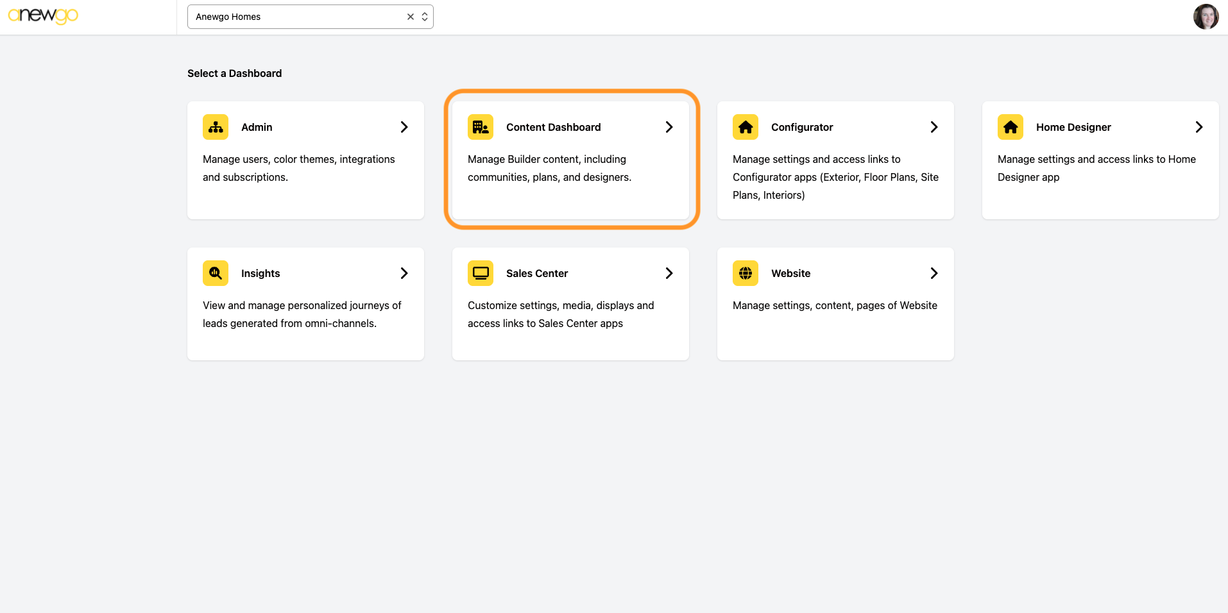
Task: Click the Admin hierarchy icon
Action: (x=216, y=127)
